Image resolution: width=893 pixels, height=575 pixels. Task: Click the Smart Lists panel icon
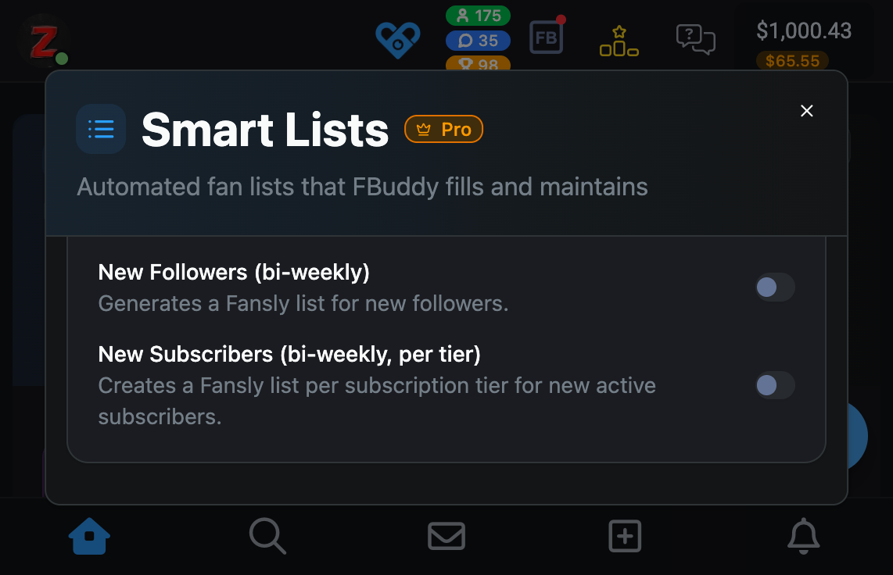pyautogui.click(x=101, y=129)
